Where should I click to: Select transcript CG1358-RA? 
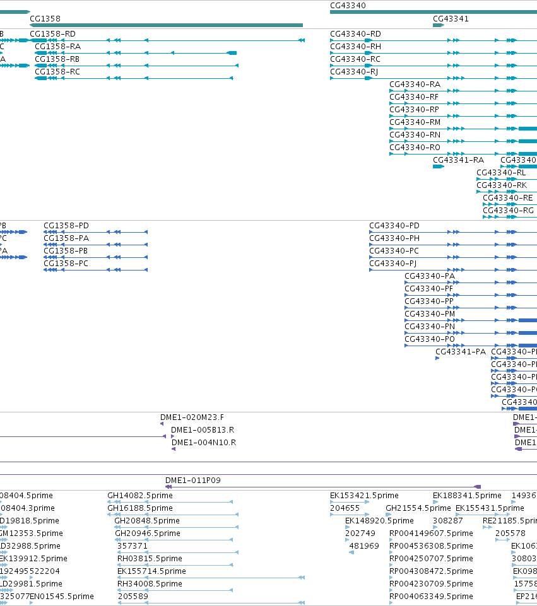pyautogui.click(x=57, y=47)
